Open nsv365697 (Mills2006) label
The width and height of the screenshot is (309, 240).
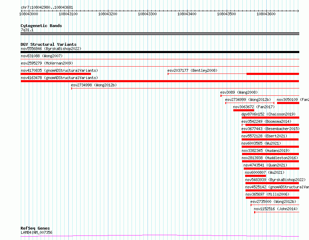267,194
